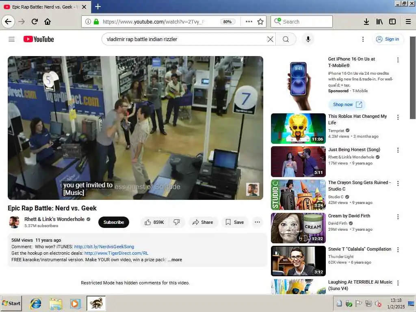The image size is (416, 312).
Task: Open the Library bookshelf icon
Action: [379, 22]
